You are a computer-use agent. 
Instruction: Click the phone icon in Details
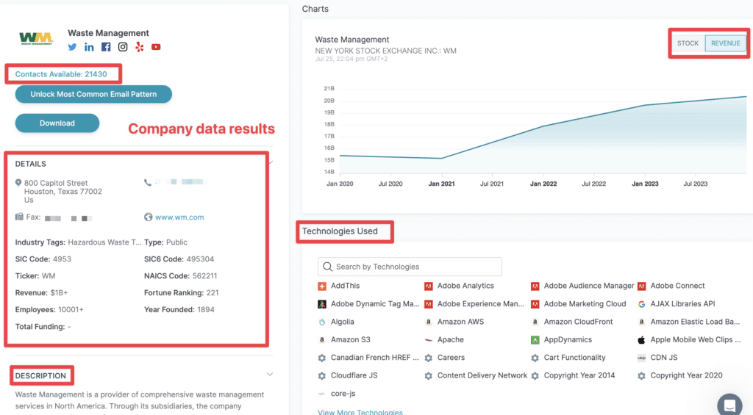click(x=147, y=182)
